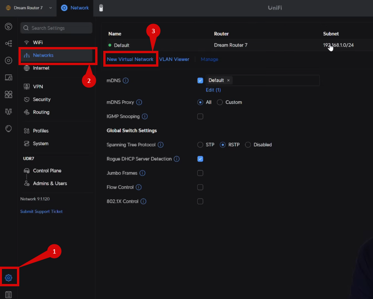The width and height of the screenshot is (373, 299).
Task: Click Edit (1) link under mDNS
Action: click(x=213, y=90)
